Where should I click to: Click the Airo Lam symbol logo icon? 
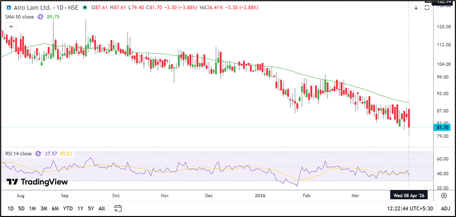tap(5, 8)
